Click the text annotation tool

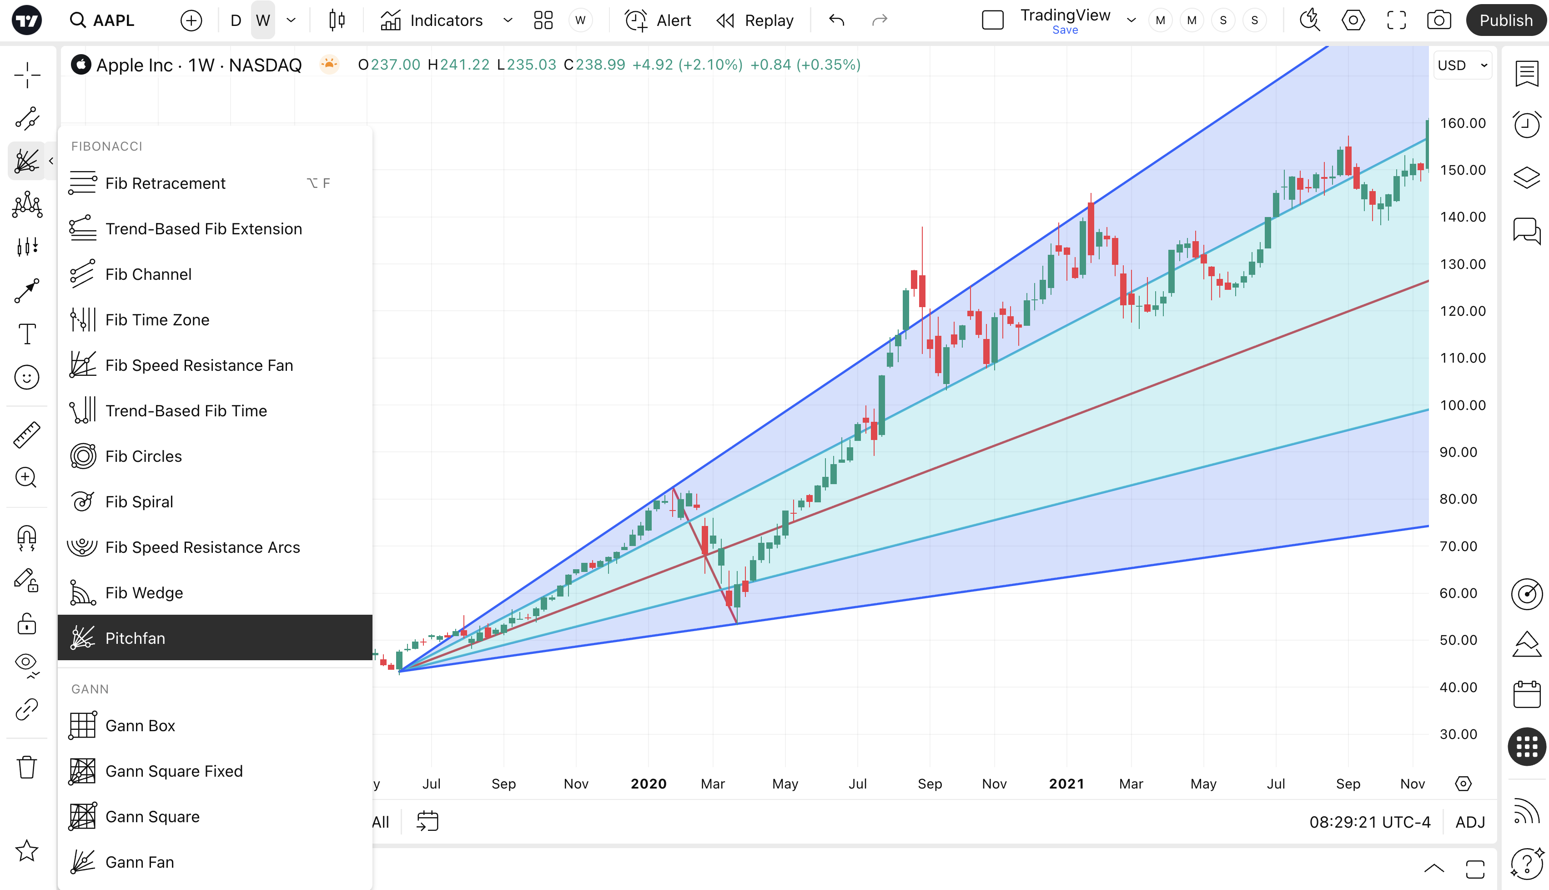[x=27, y=334]
